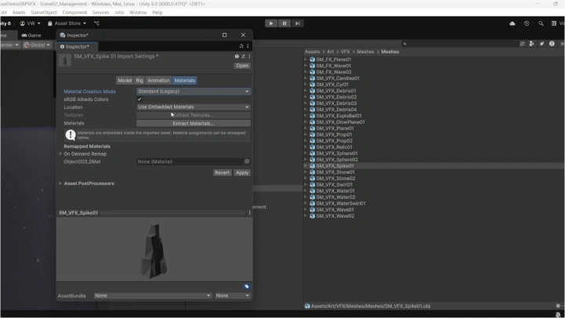This screenshot has width=565, height=318.
Task: Click the SM_FX_Plane01 mesh cube icon
Action: pos(313,60)
